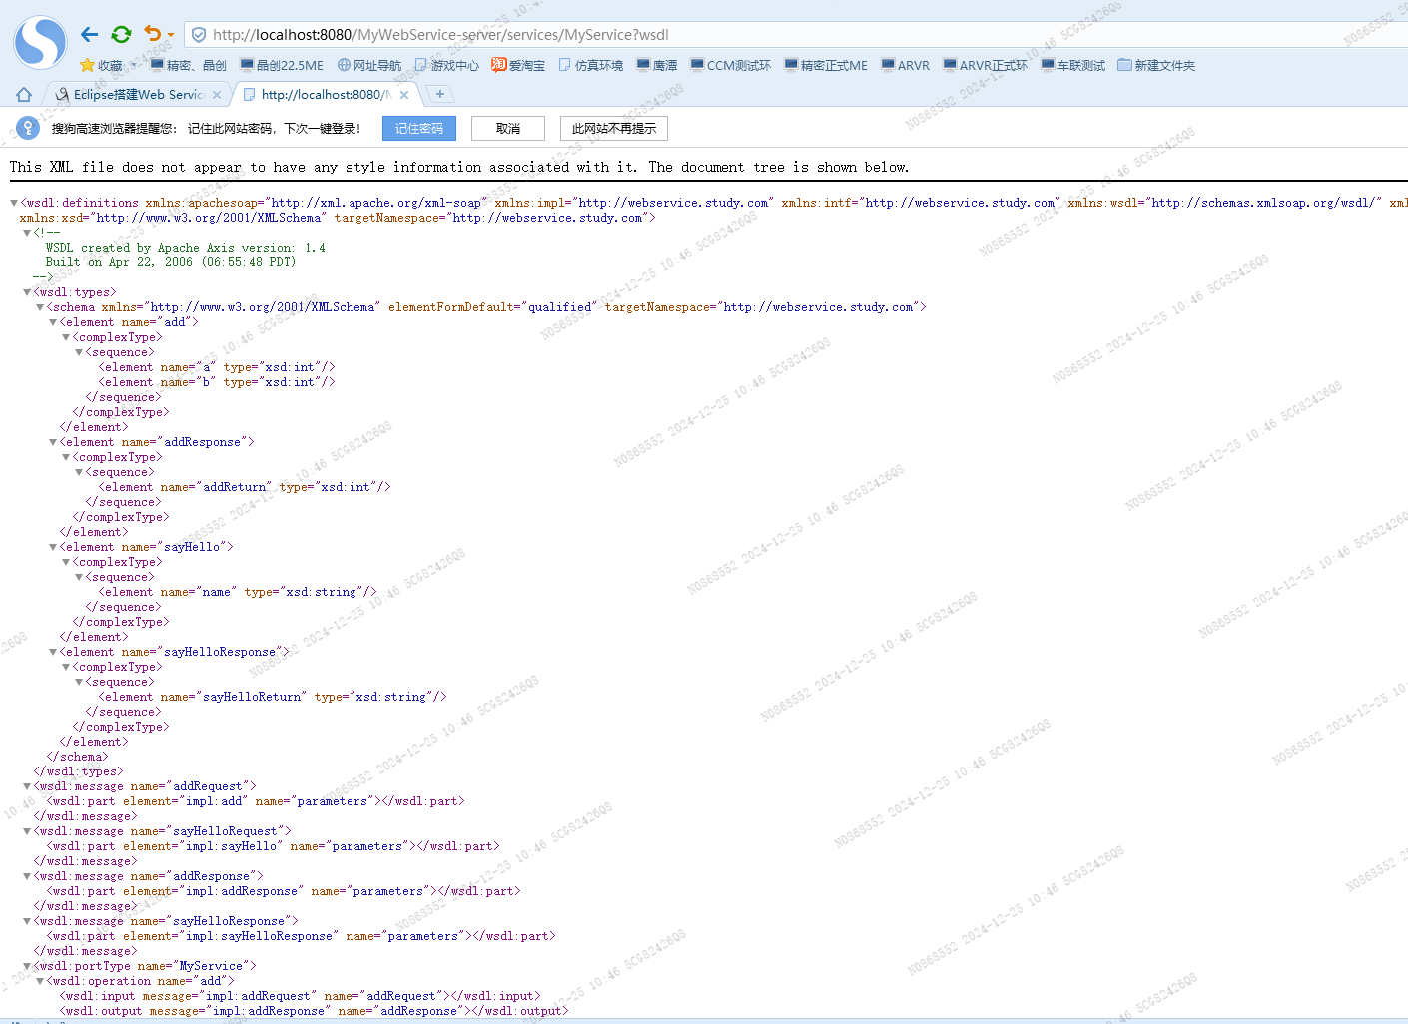Viewport: 1408px width, 1024px height.
Task: Close the localhost:8080 tab
Action: click(x=404, y=95)
